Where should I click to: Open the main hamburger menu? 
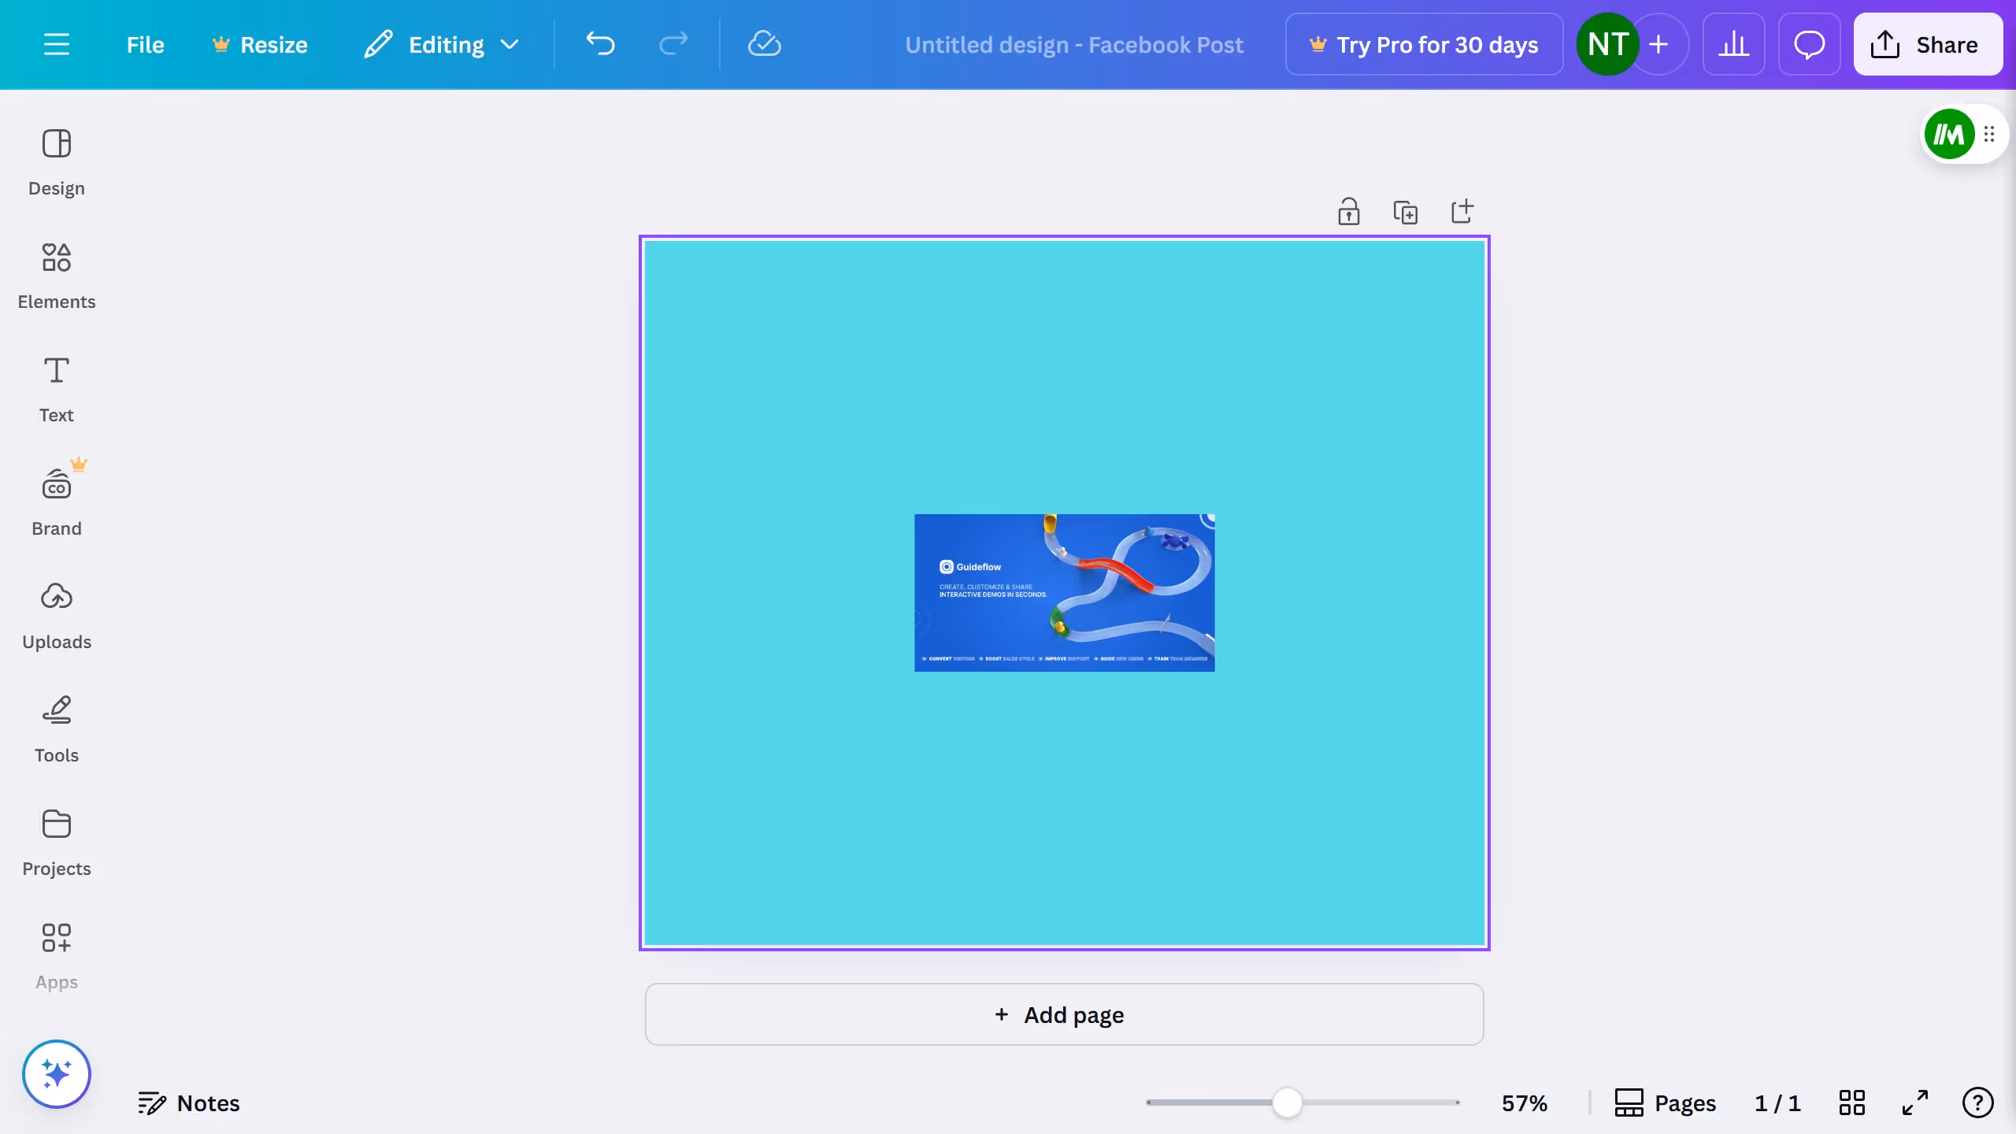pos(56,44)
